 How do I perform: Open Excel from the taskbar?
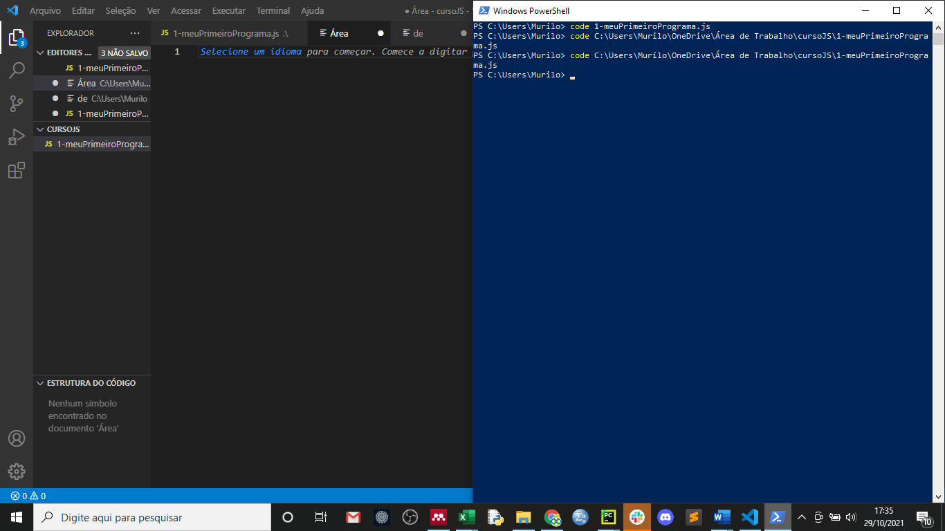point(467,517)
